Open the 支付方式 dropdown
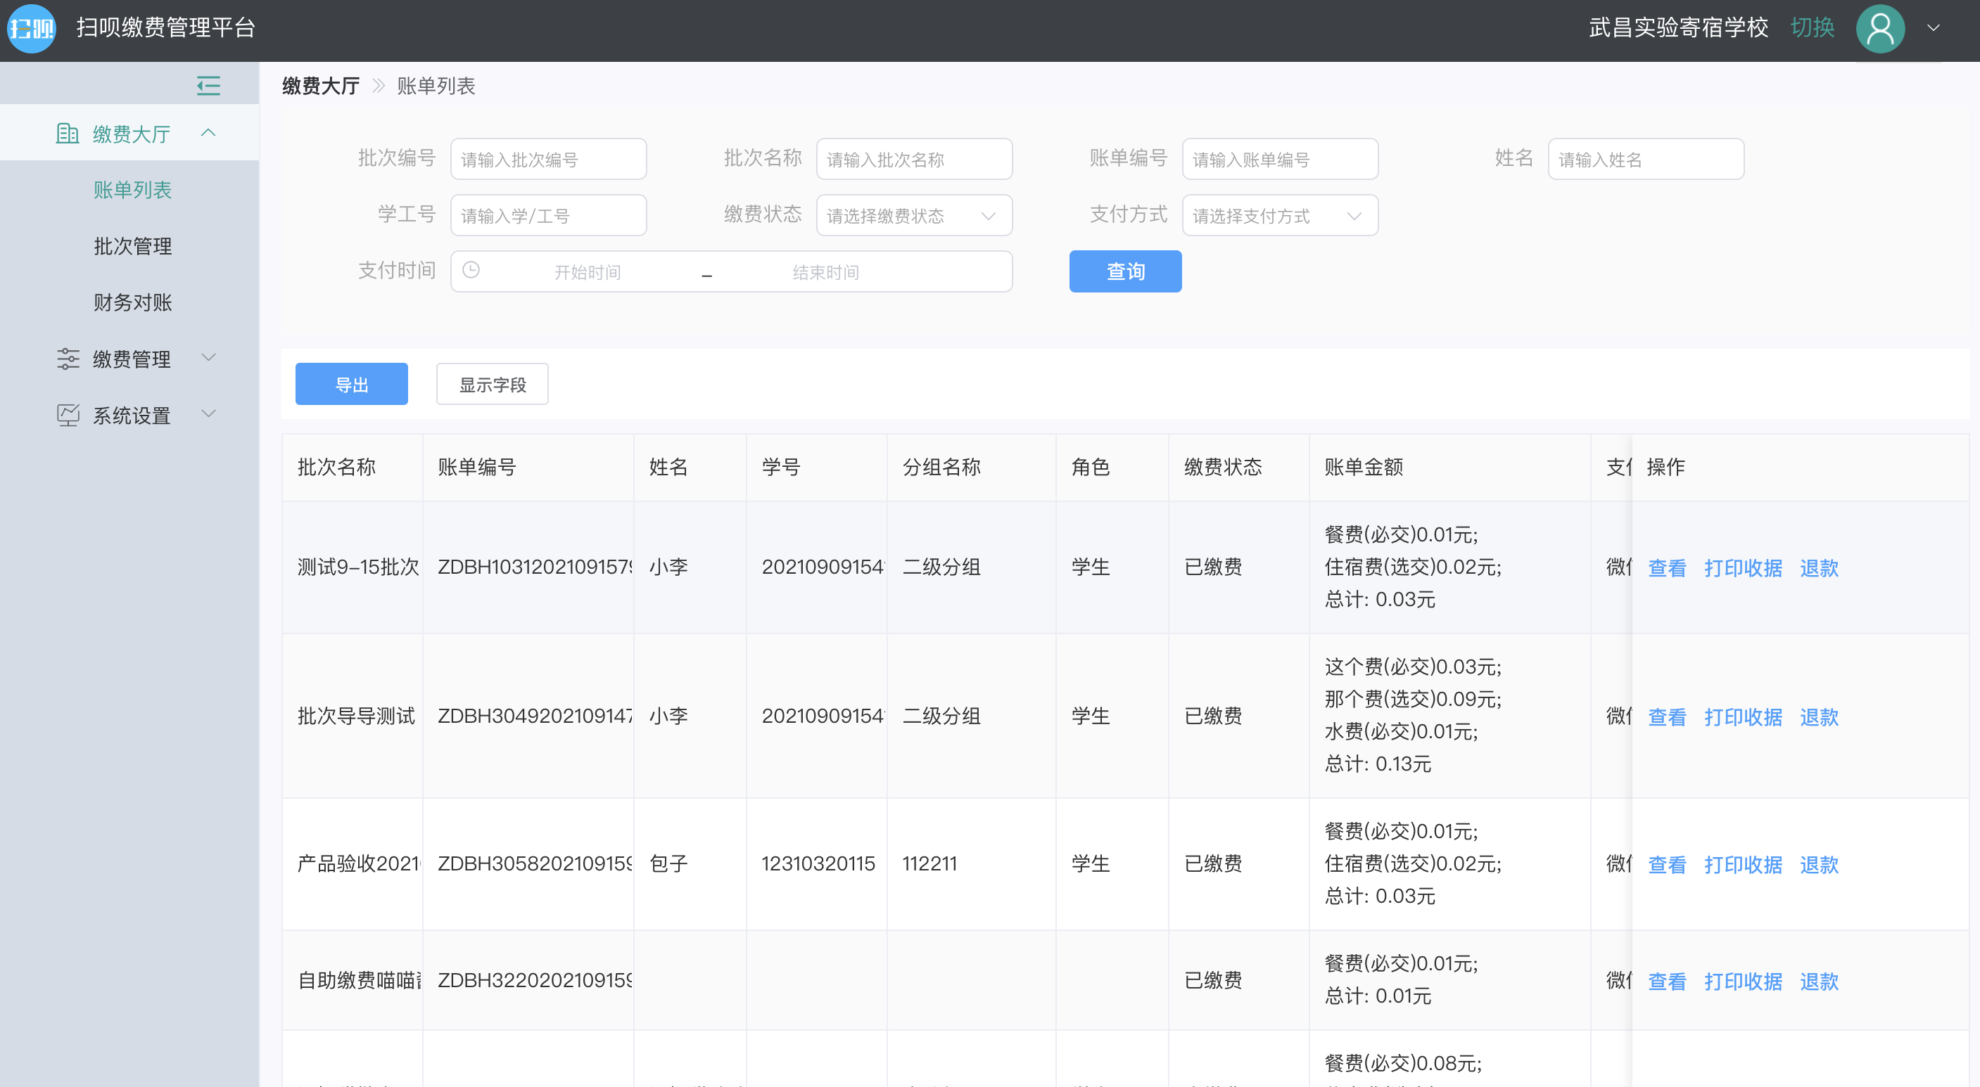This screenshot has height=1087, width=1980. click(1279, 216)
